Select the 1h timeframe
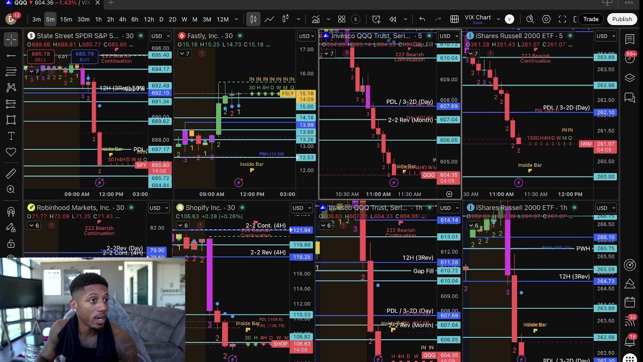Screen dimensions: 643x362 [x=98, y=19]
